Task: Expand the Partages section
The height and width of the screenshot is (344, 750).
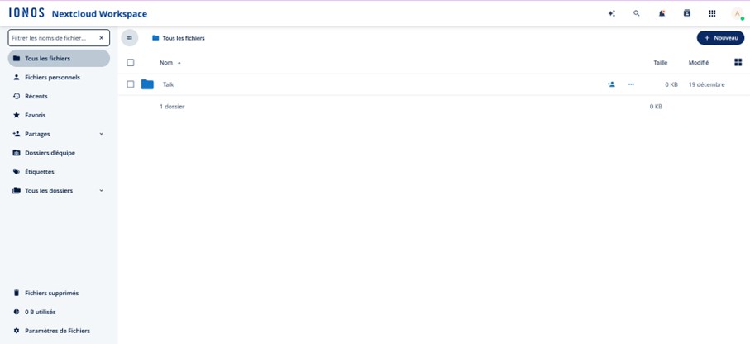Action: [x=102, y=134]
